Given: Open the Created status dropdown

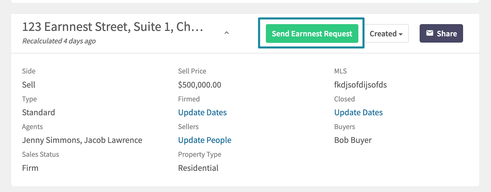Looking at the screenshot, I should point(386,34).
